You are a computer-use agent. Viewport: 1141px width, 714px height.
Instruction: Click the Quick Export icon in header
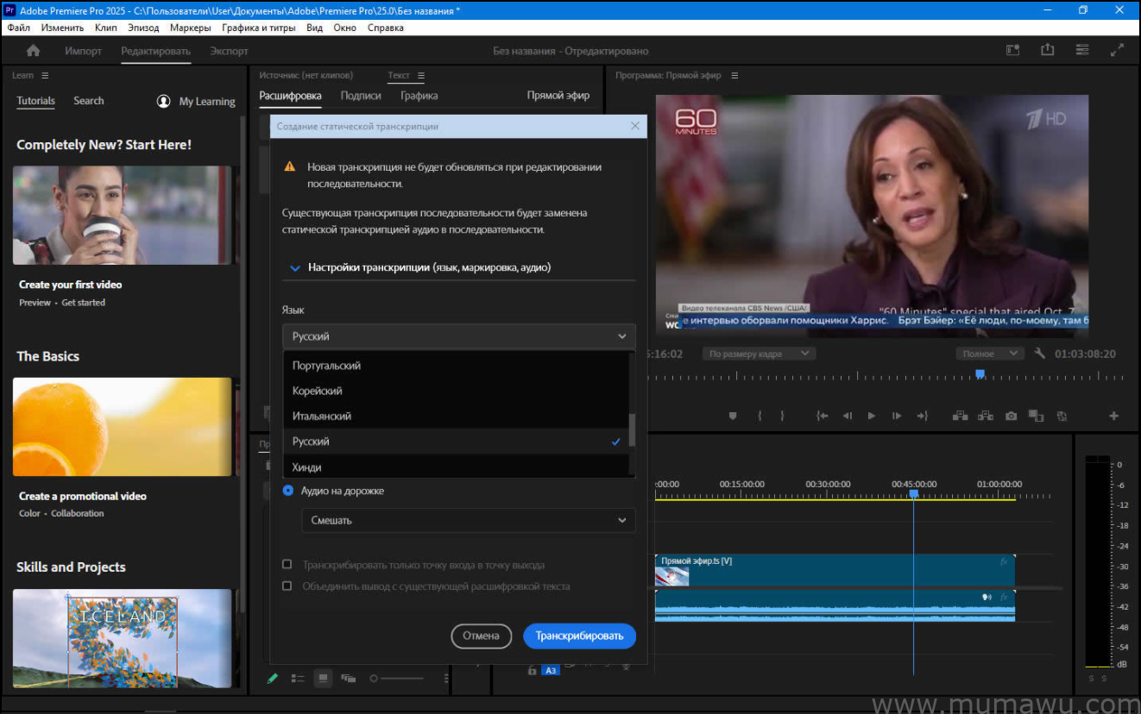1047,50
